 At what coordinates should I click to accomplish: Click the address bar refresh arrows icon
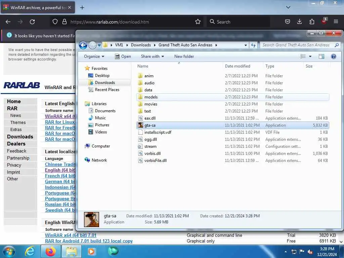click(x=253, y=45)
